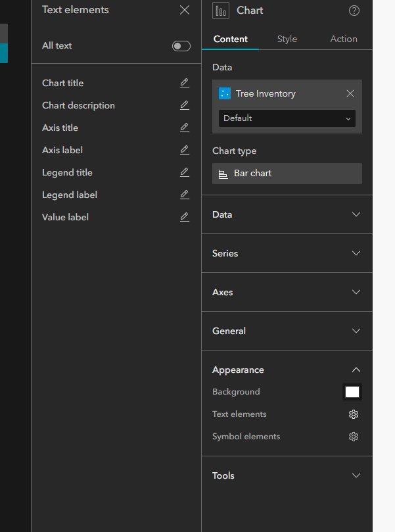
Task: Open the Background color swatch
Action: click(x=352, y=392)
